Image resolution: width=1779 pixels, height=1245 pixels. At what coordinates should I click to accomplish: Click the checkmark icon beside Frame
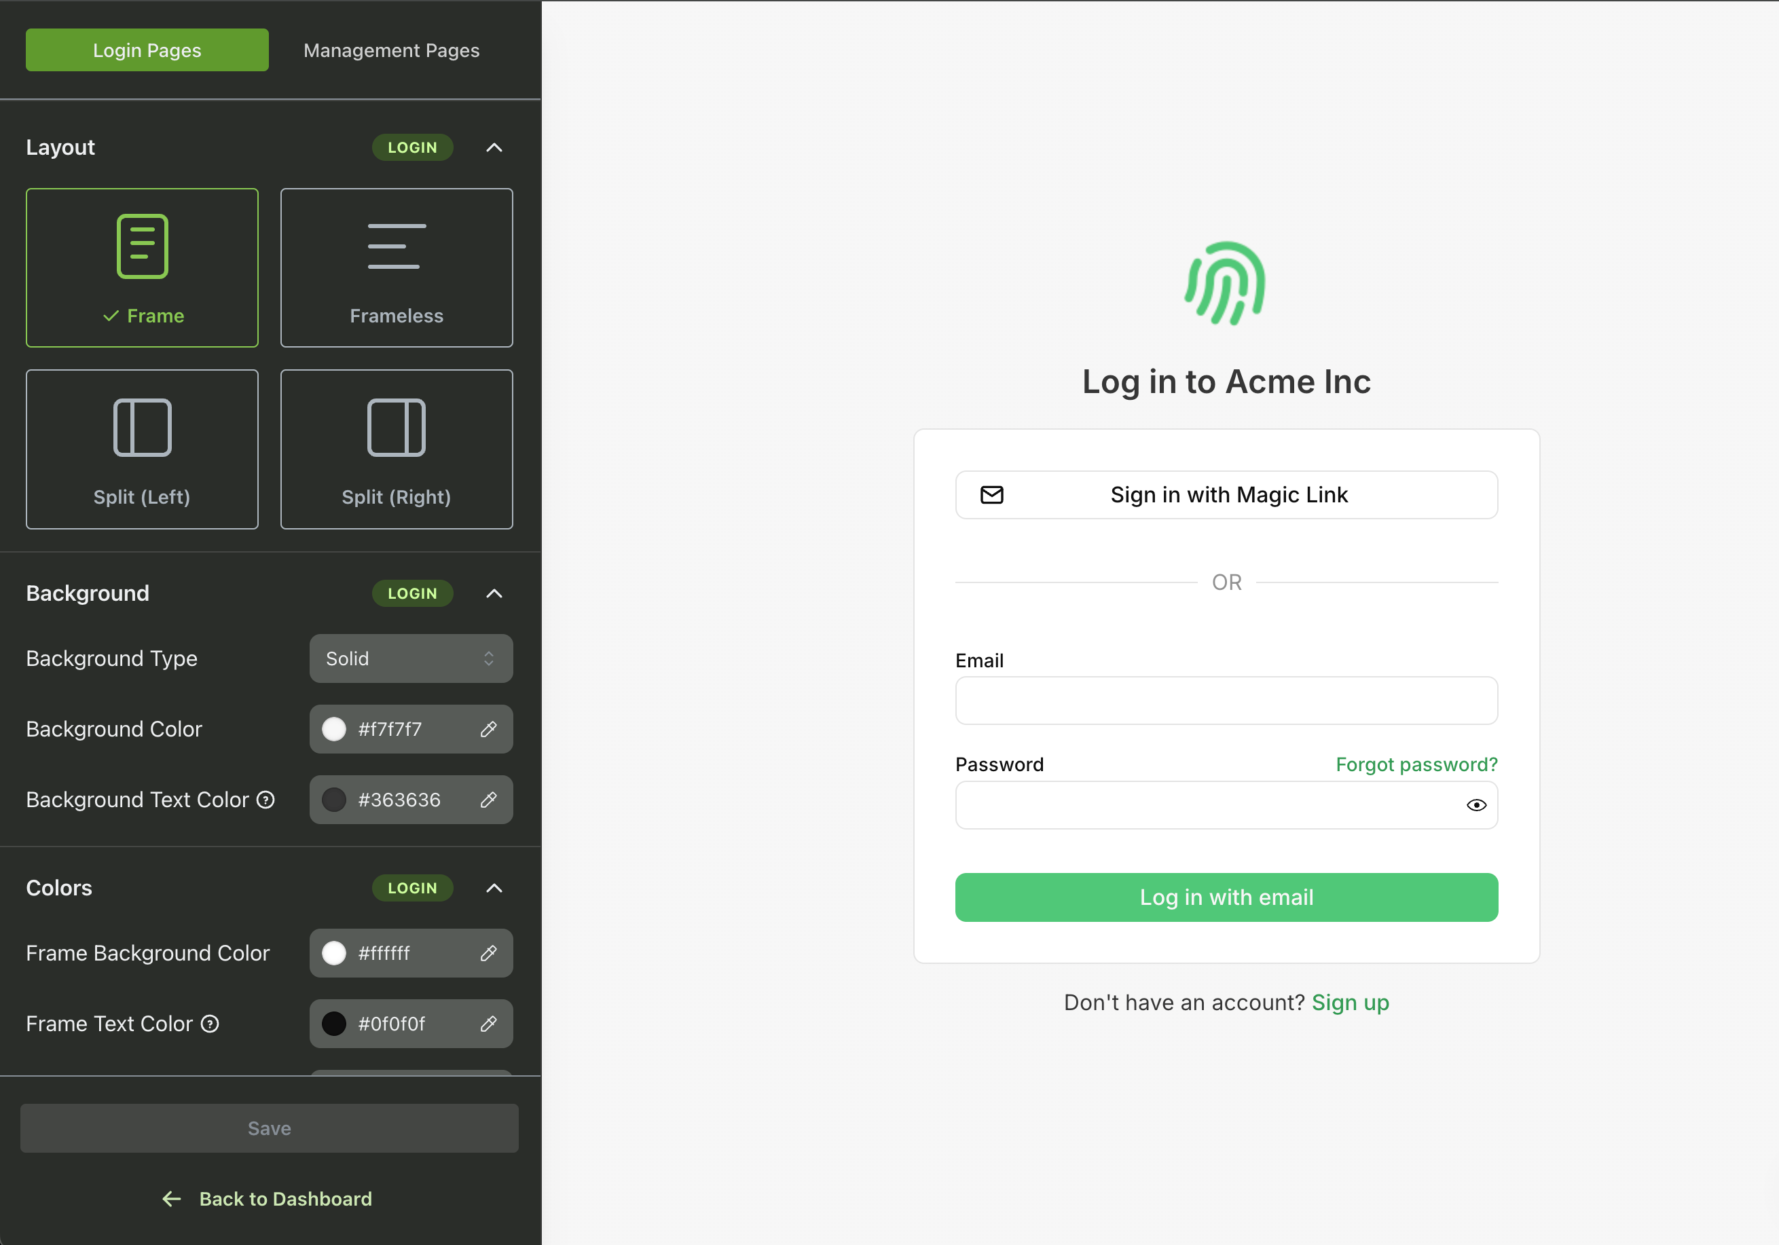point(111,316)
